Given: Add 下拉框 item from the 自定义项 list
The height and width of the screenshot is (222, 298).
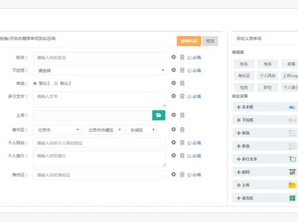Looking at the screenshot, I should tap(265, 120).
